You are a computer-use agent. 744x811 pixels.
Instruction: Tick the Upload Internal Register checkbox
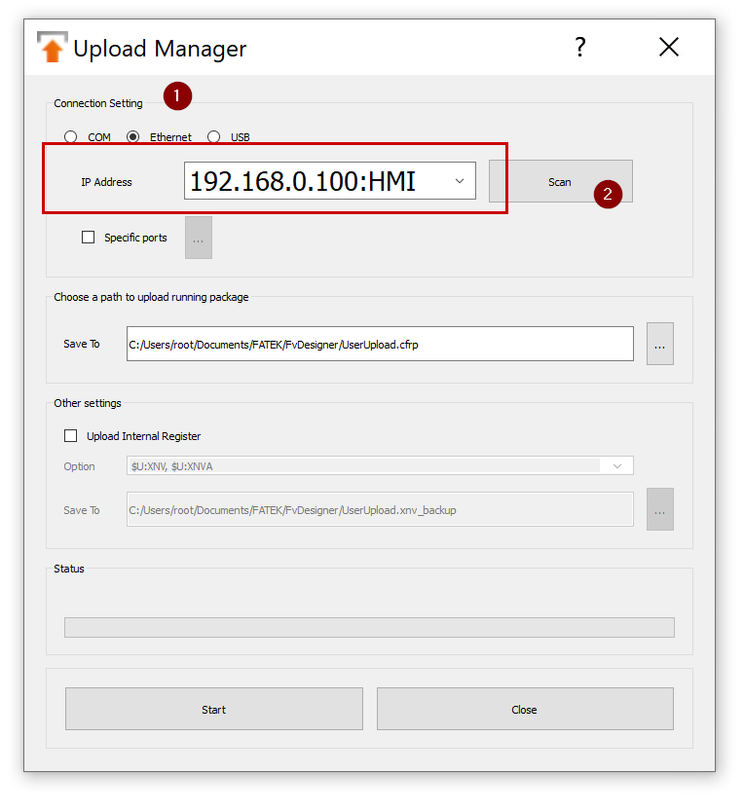tap(70, 436)
